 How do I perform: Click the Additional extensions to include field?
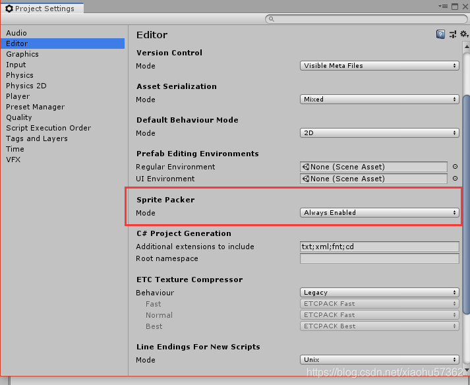pos(380,247)
